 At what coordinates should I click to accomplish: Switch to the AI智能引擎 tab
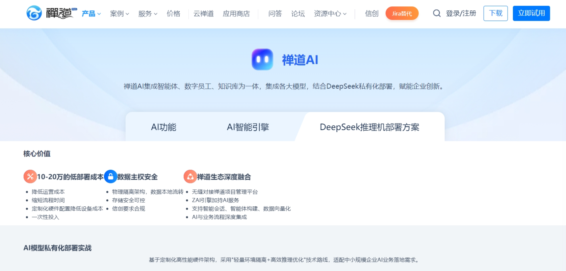pyautogui.click(x=248, y=127)
